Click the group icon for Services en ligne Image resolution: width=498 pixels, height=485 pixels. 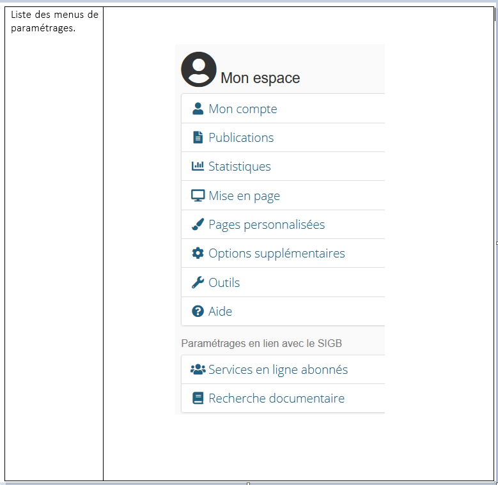point(198,369)
